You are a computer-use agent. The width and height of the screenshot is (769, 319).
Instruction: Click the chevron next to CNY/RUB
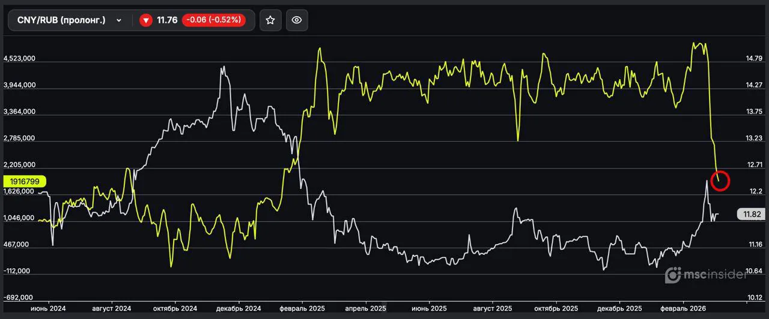tap(119, 20)
